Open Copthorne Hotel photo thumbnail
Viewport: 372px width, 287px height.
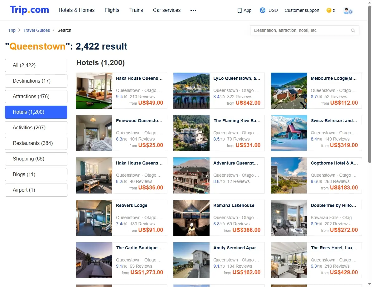click(289, 176)
